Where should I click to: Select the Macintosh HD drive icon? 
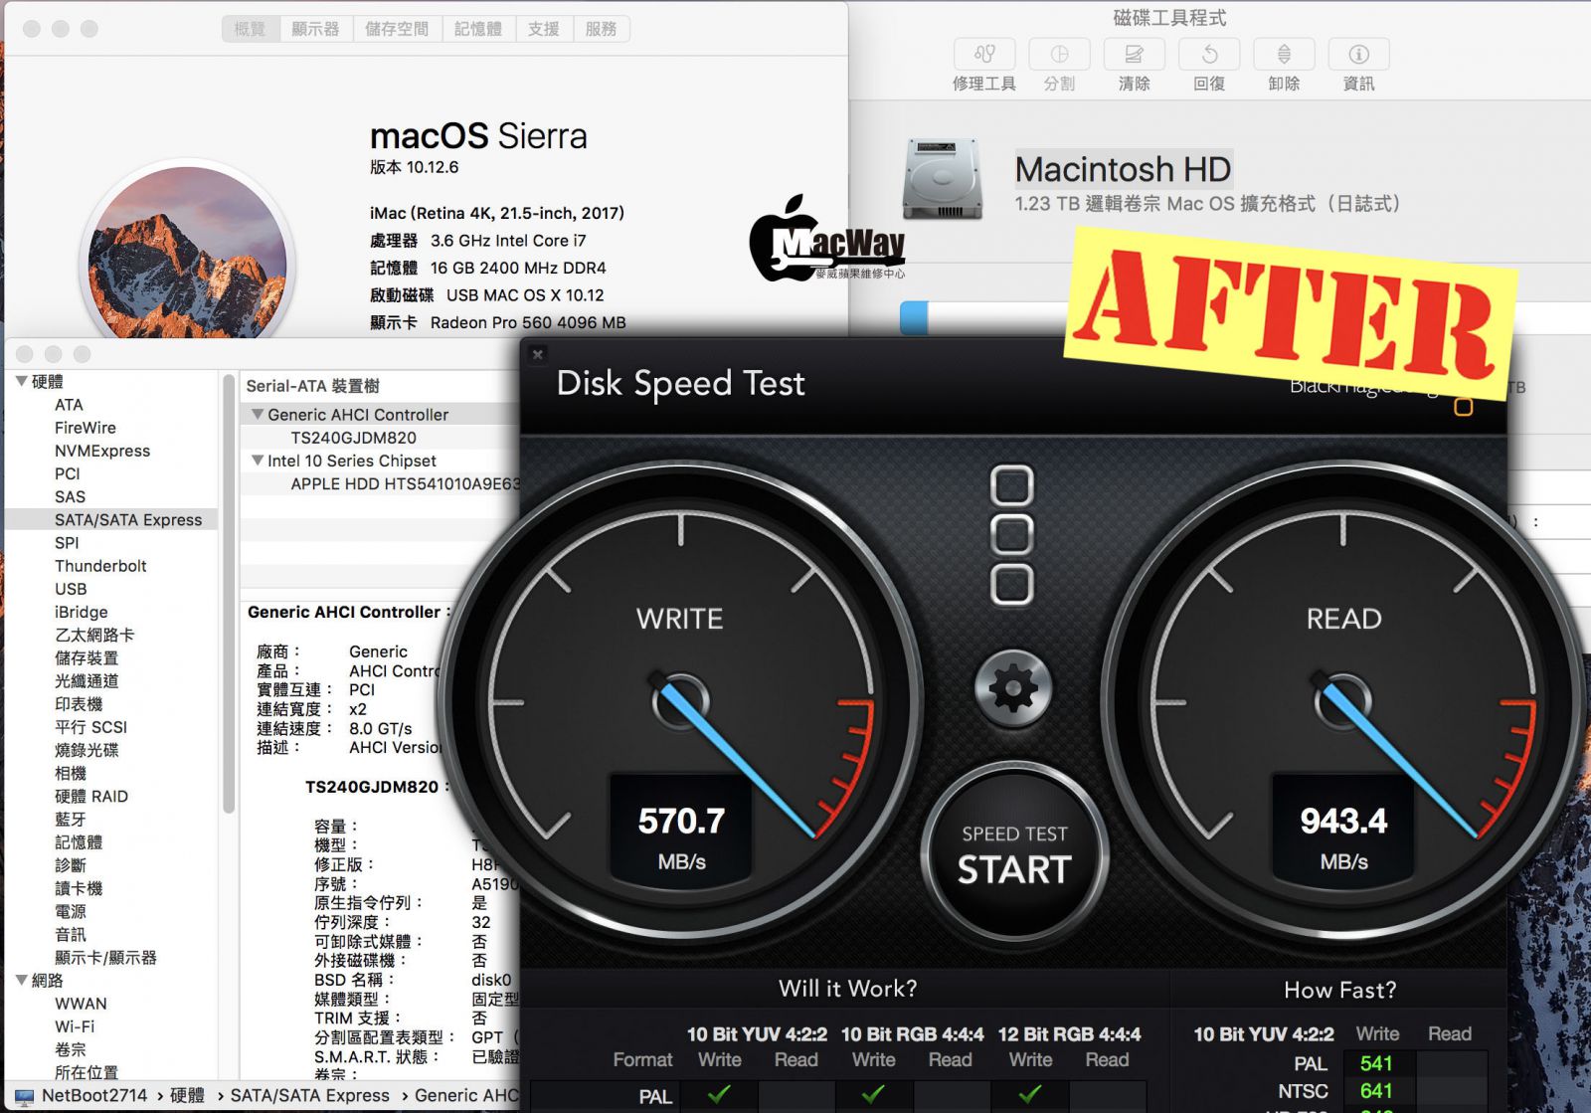point(943,179)
